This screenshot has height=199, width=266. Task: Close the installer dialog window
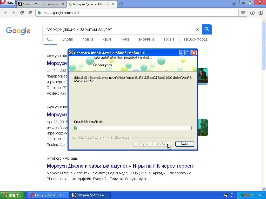[x=194, y=53]
